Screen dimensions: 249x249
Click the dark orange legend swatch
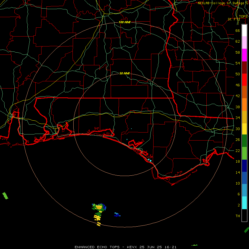(x=244, y=92)
